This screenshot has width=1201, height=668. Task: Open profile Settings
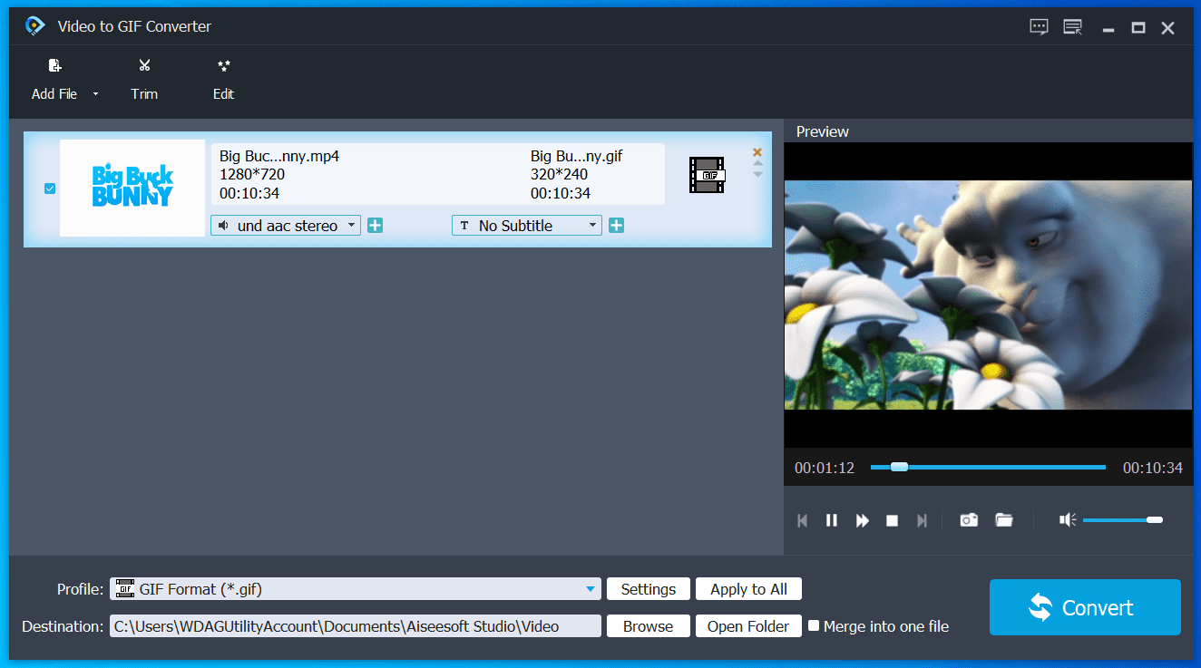point(649,589)
